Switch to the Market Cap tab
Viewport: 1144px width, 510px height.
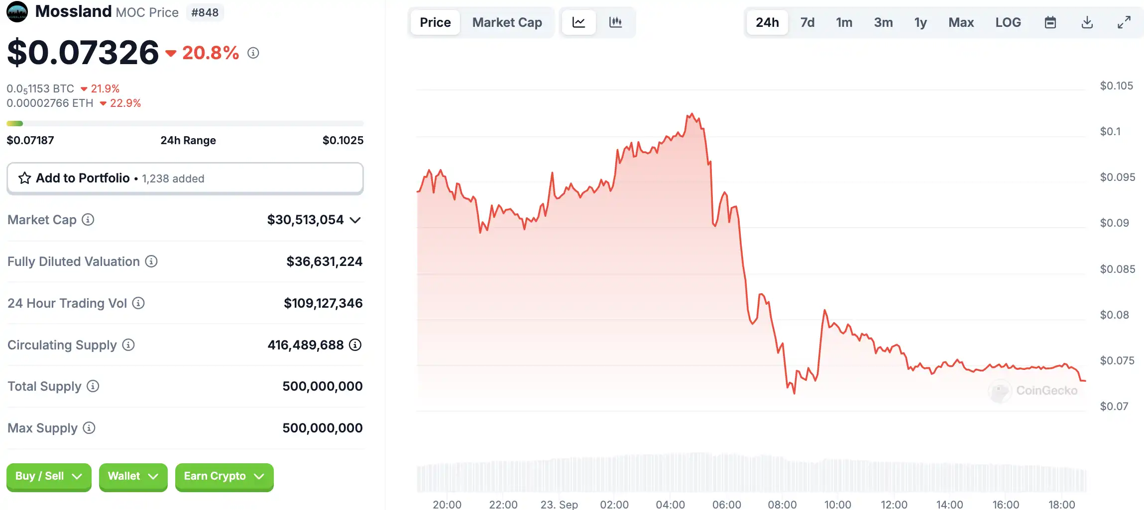pyautogui.click(x=507, y=22)
